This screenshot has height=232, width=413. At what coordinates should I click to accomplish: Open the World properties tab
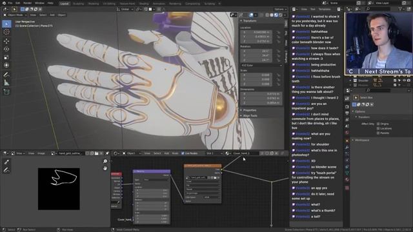347,133
